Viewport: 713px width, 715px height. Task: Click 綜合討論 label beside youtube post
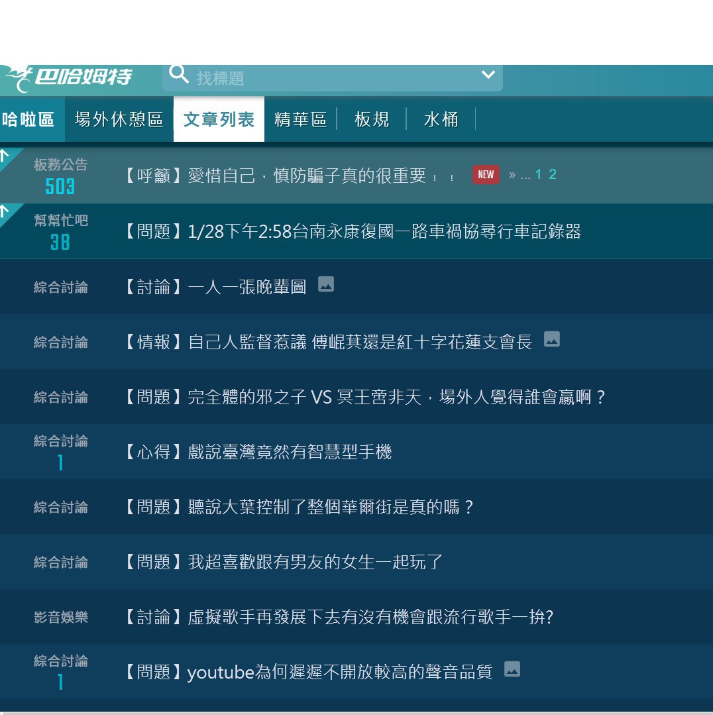click(61, 661)
